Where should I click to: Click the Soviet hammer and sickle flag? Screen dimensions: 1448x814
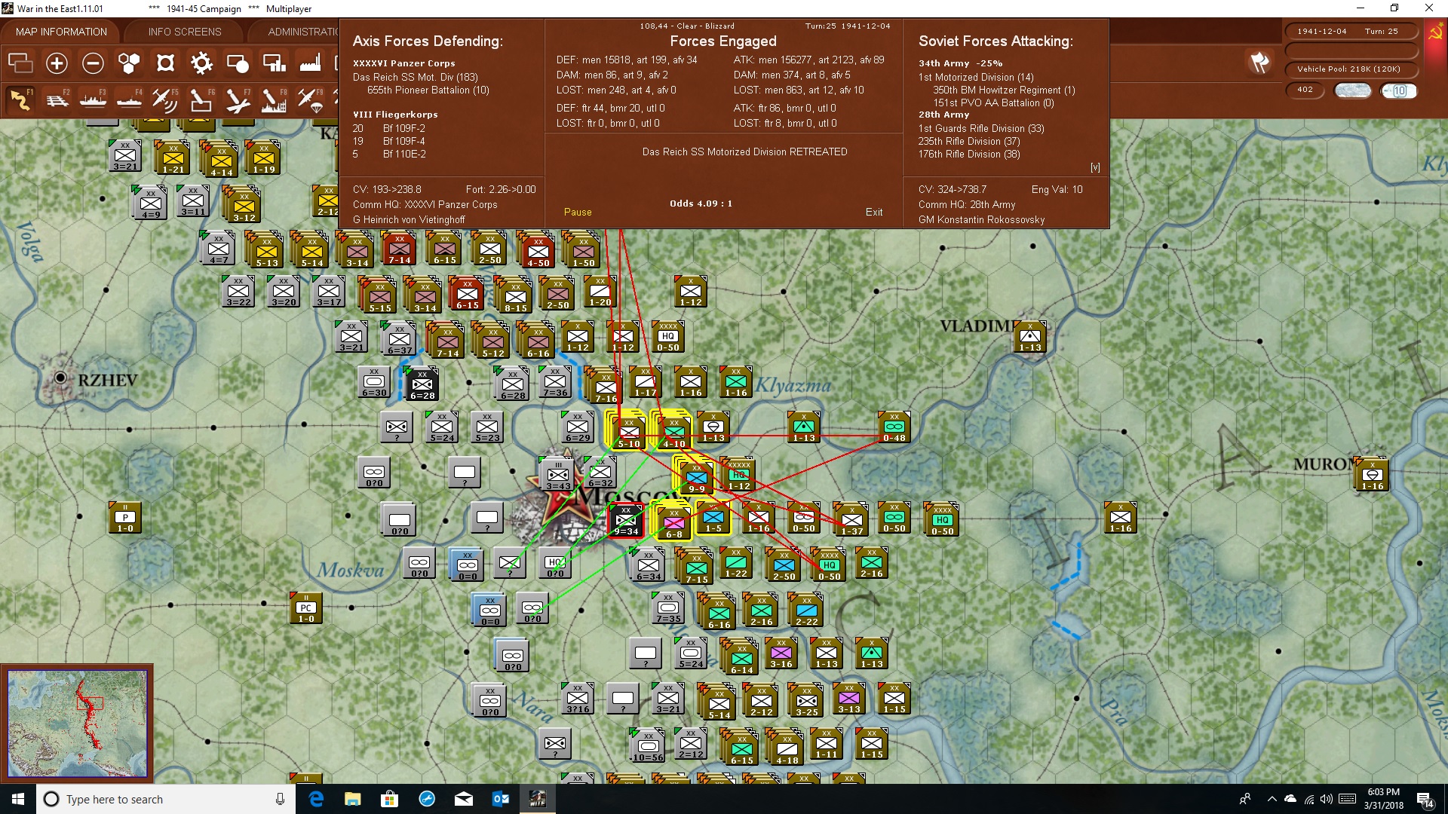[x=1435, y=32]
